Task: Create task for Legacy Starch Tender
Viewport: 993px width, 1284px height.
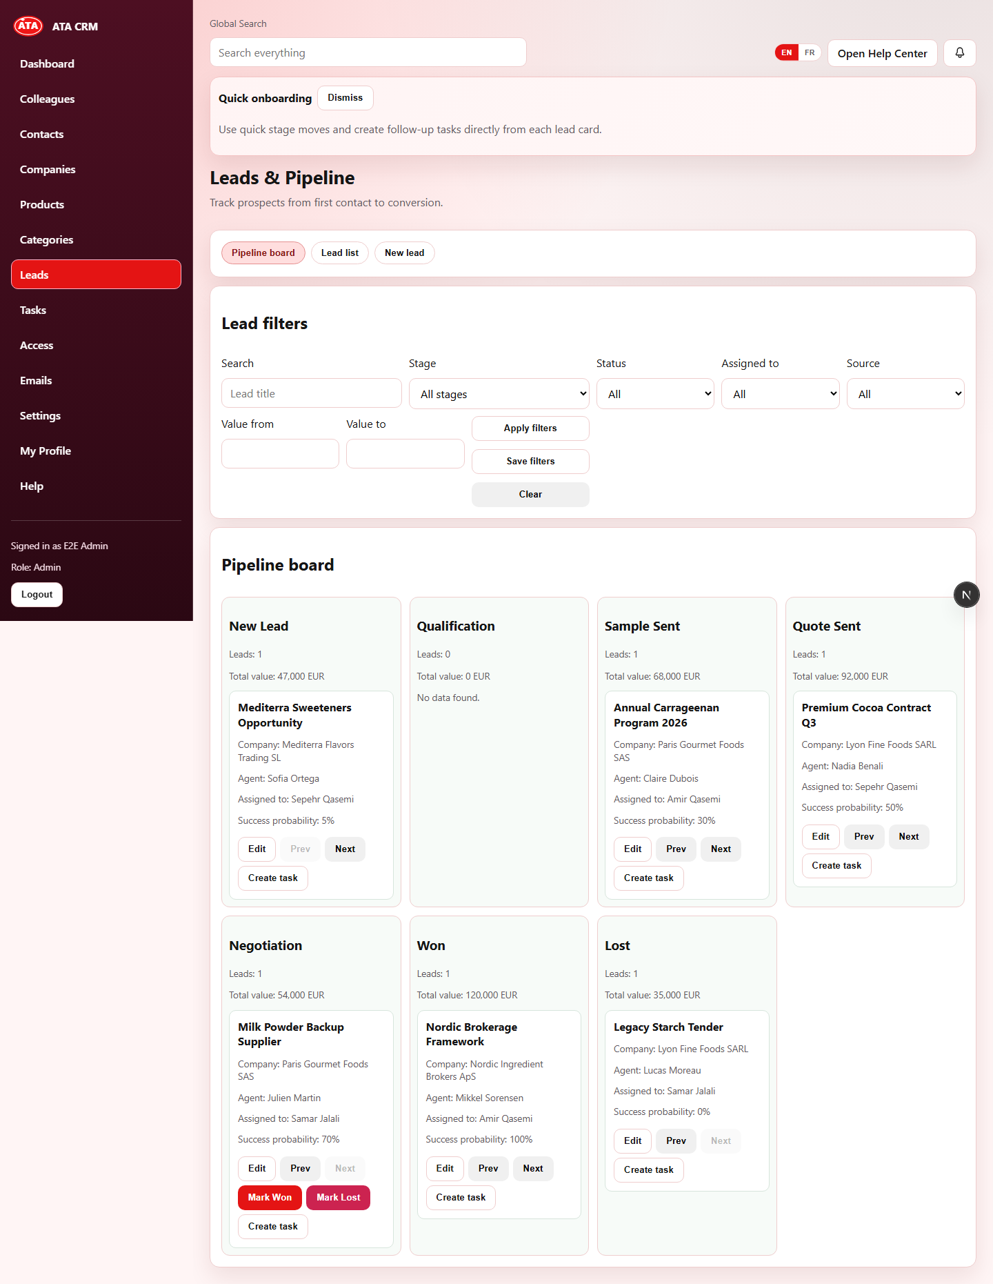Action: (649, 1170)
